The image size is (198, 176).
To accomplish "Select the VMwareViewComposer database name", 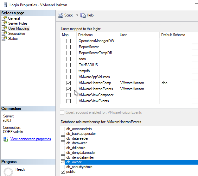I will tap(96, 95).
